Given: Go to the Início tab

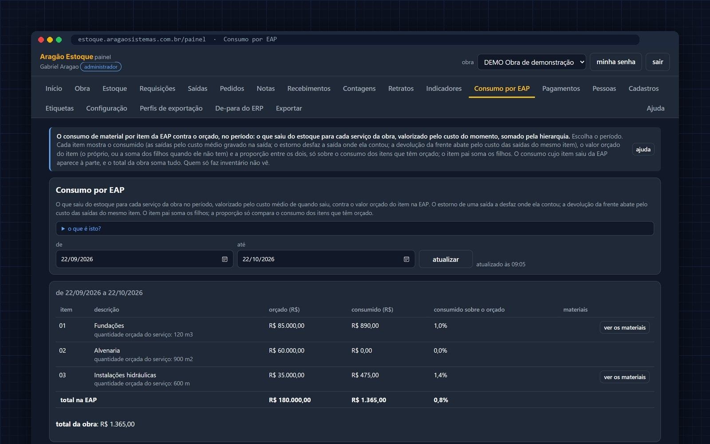Looking at the screenshot, I should [x=54, y=88].
